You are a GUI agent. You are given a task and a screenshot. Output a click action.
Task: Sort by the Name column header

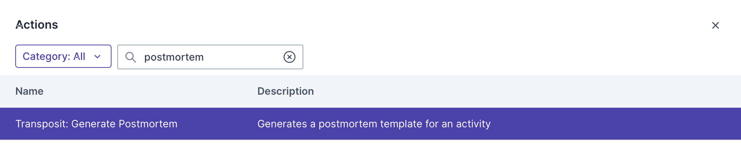[x=29, y=91]
